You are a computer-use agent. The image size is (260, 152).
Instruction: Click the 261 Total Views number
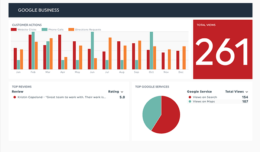tap(222, 51)
